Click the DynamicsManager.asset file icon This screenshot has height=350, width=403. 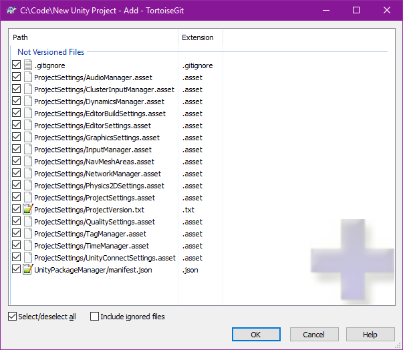pos(28,101)
